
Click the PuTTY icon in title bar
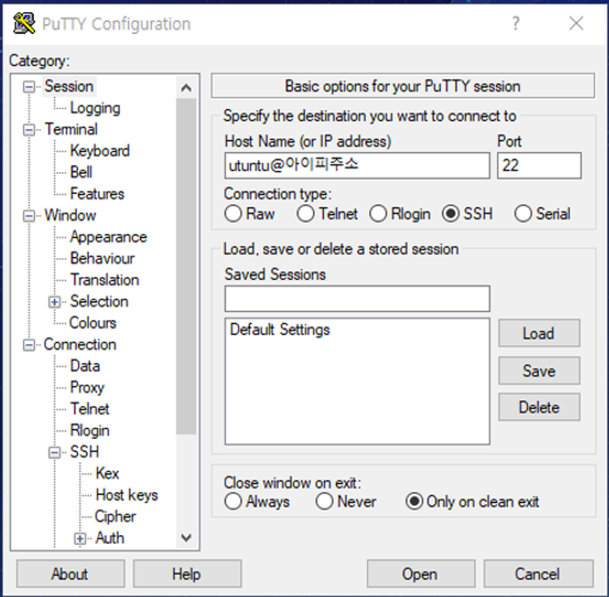24,23
